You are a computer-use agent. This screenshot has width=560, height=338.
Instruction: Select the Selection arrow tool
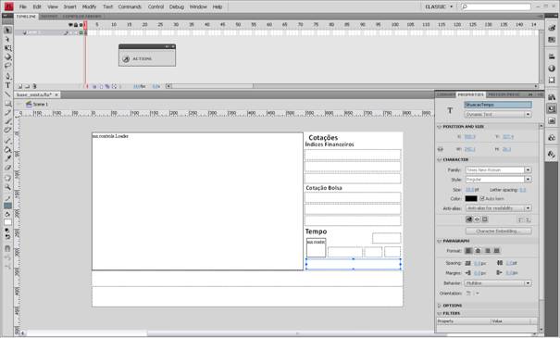coord(7,31)
